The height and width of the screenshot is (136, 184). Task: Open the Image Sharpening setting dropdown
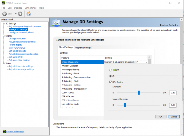tap(146, 62)
